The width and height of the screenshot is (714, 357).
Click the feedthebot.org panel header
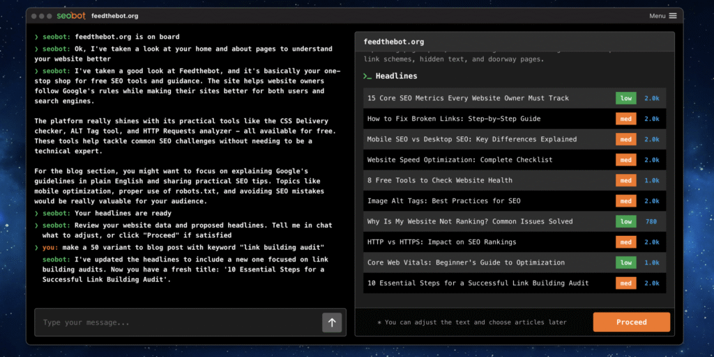[x=515, y=42]
